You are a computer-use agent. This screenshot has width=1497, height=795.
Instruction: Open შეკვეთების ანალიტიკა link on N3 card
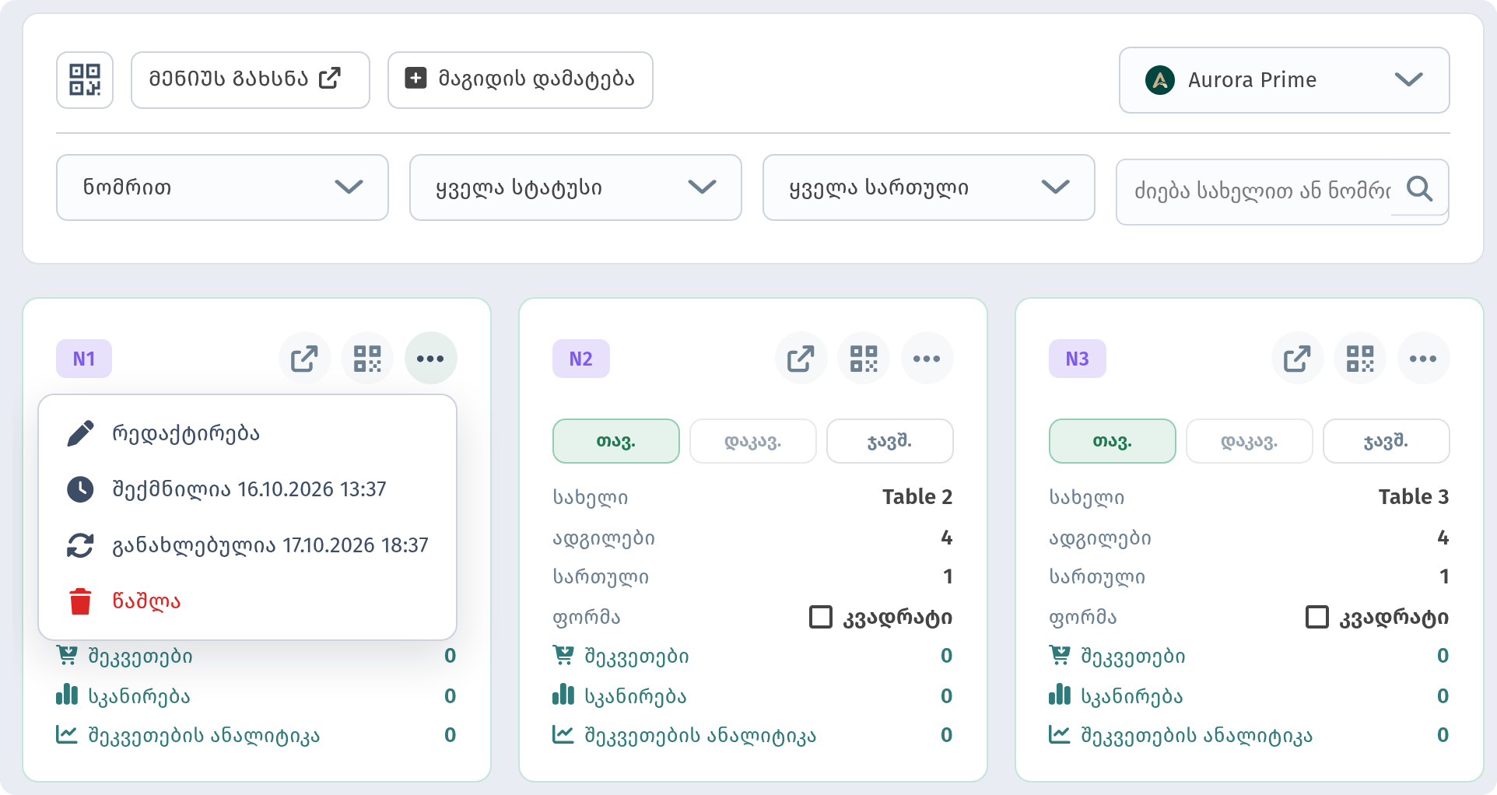[1197, 736]
